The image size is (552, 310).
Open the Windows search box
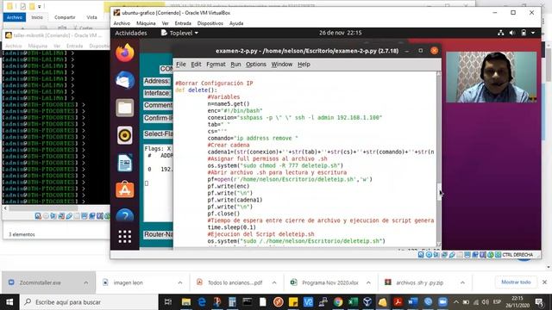(x=88, y=302)
